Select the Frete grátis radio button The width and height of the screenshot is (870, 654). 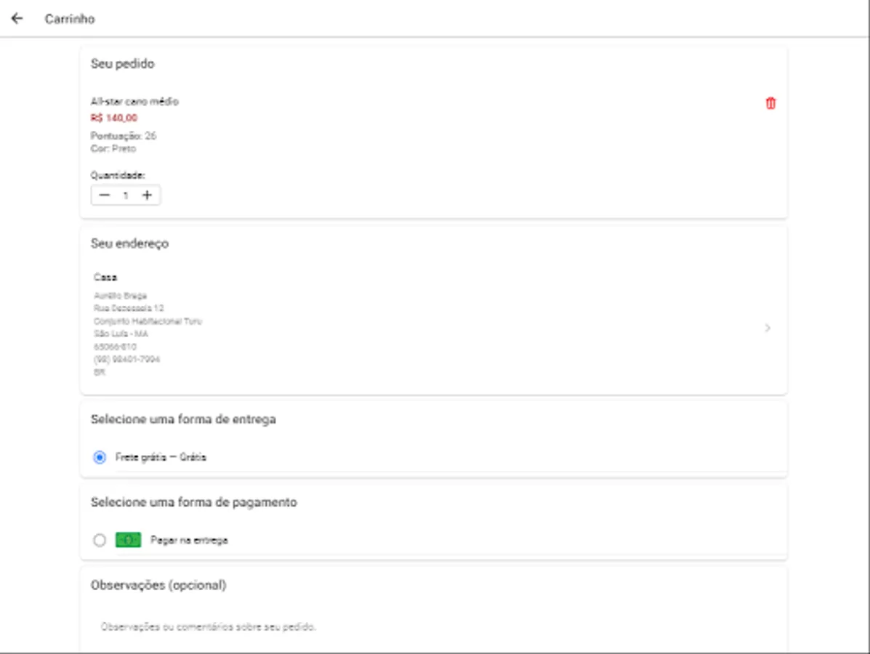click(100, 457)
